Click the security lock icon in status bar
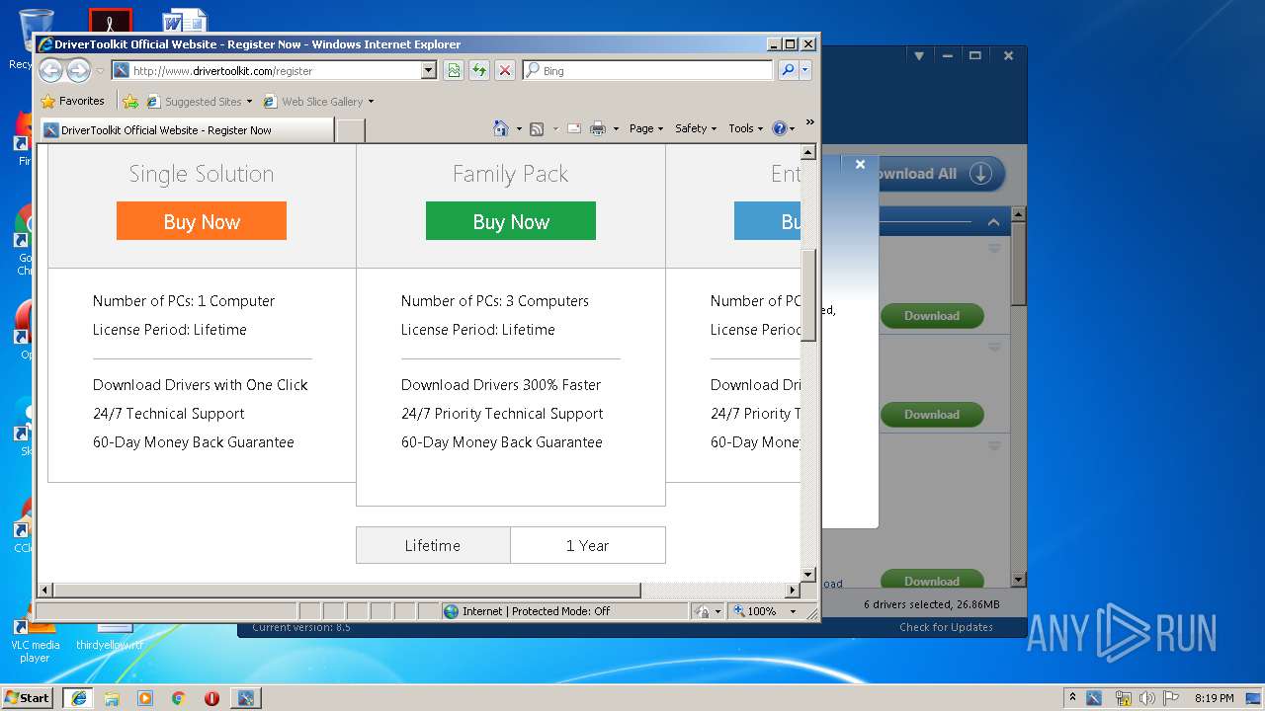This screenshot has height=711, width=1265. click(702, 611)
